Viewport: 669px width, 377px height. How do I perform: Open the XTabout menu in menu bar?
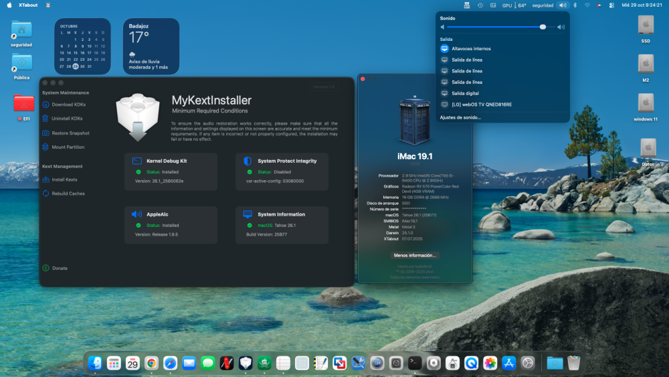coord(28,5)
